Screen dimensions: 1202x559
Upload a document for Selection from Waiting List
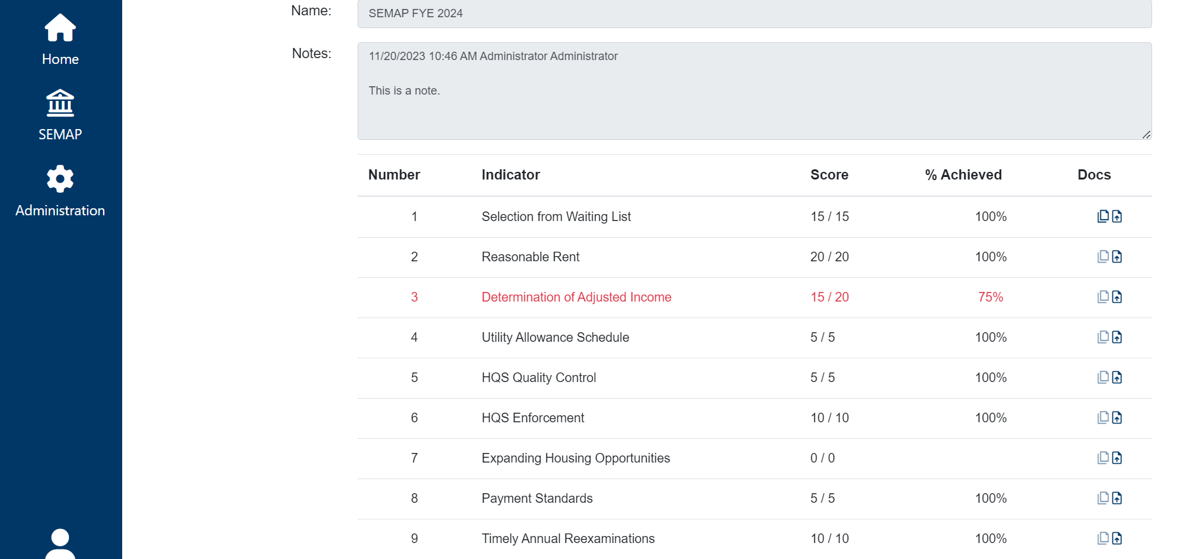[x=1117, y=217]
